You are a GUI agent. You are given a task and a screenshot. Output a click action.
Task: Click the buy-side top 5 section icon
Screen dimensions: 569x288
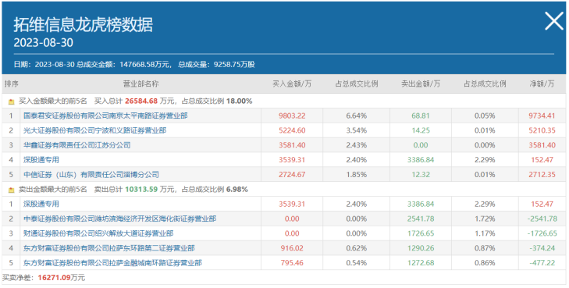11,101
